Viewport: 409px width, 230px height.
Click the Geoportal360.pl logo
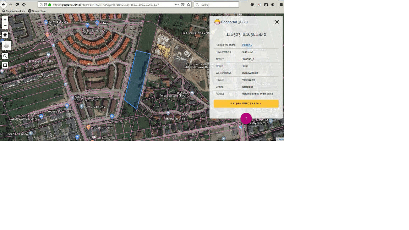coord(231,22)
